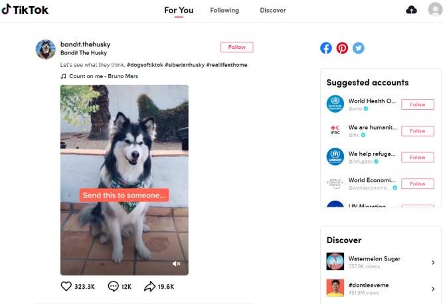Image resolution: width=445 pixels, height=304 pixels.
Task: Click the Watermelon Sugar title
Action: click(374, 258)
